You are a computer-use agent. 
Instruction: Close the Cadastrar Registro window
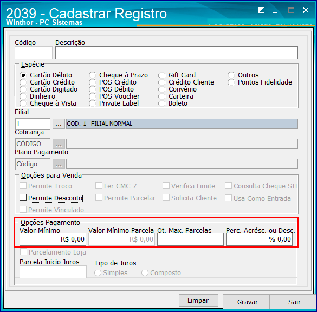[306, 10]
